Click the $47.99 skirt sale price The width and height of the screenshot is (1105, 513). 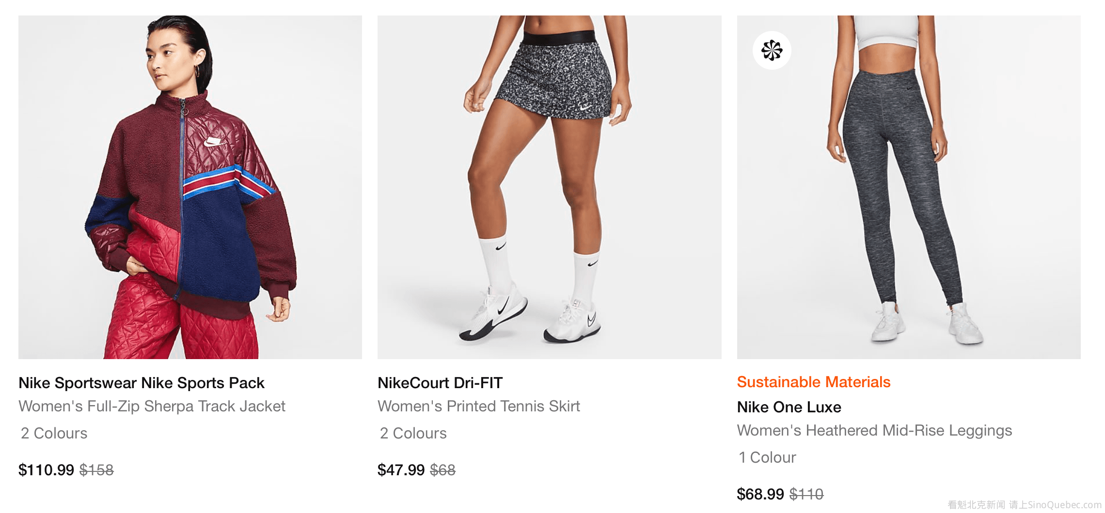(401, 470)
